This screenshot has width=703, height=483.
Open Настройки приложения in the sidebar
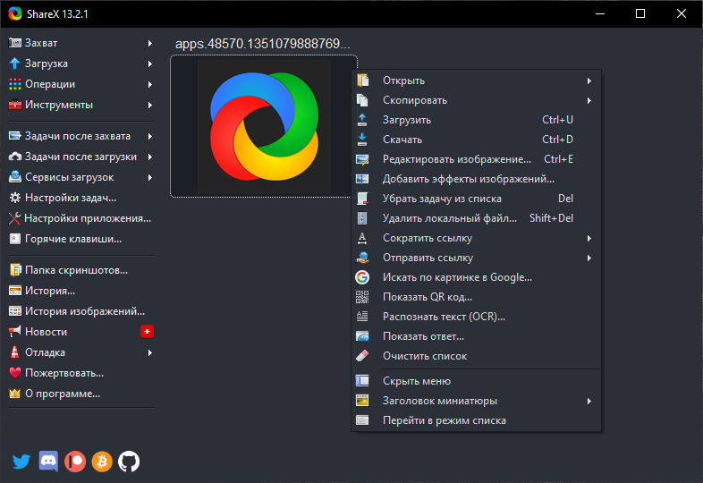click(81, 218)
